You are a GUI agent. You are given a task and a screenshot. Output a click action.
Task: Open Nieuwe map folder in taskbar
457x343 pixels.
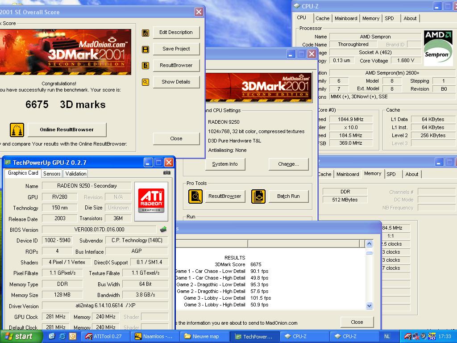[x=204, y=336]
